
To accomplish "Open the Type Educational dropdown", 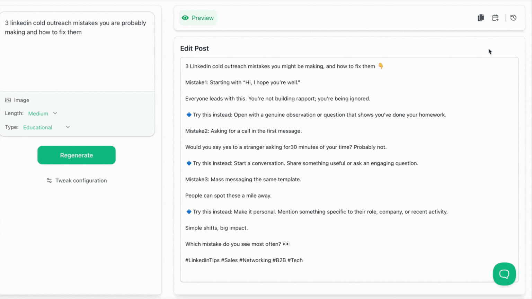I will (46, 127).
